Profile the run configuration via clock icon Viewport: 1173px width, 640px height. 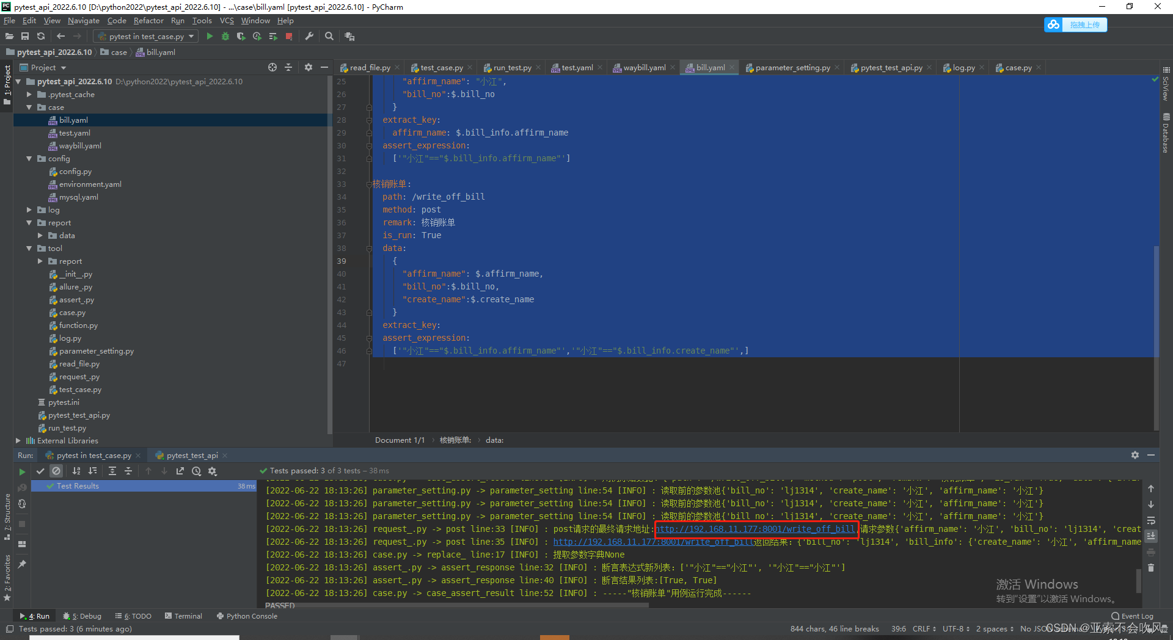[x=257, y=37]
